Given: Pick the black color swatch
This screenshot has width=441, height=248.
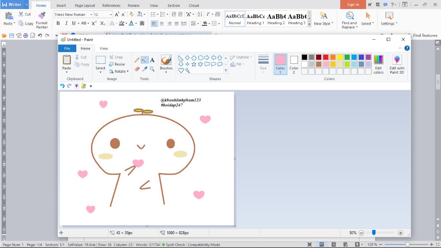Looking at the screenshot, I should 304,57.
